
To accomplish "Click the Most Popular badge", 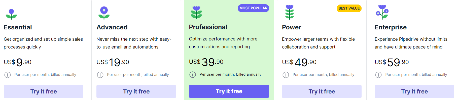I will pos(253,8).
